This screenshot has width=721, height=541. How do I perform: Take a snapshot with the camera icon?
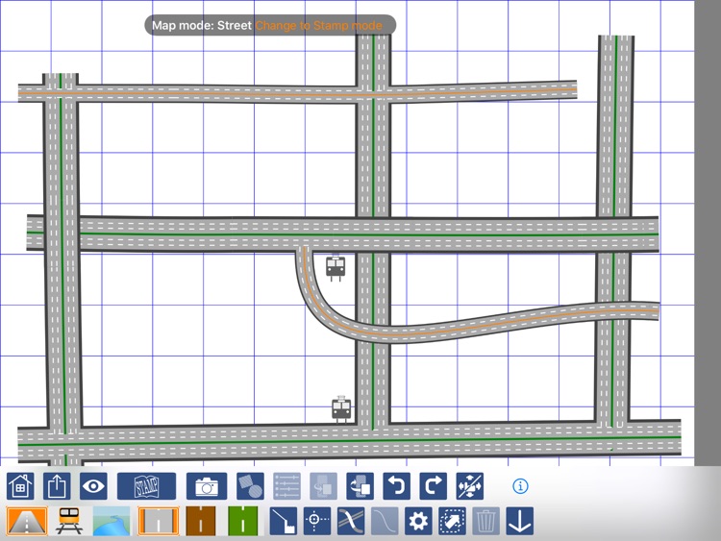pyautogui.click(x=206, y=486)
